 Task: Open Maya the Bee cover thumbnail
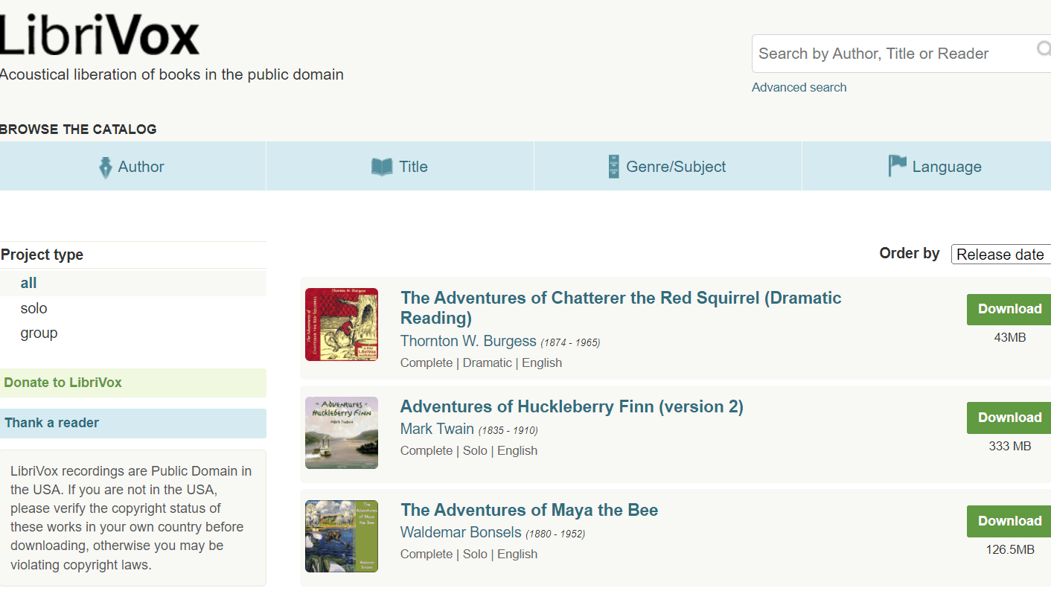pyautogui.click(x=342, y=536)
